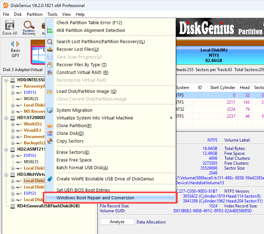264x234 pixels.
Task: Expand the Work(D:) partition node
Action: coord(13,124)
